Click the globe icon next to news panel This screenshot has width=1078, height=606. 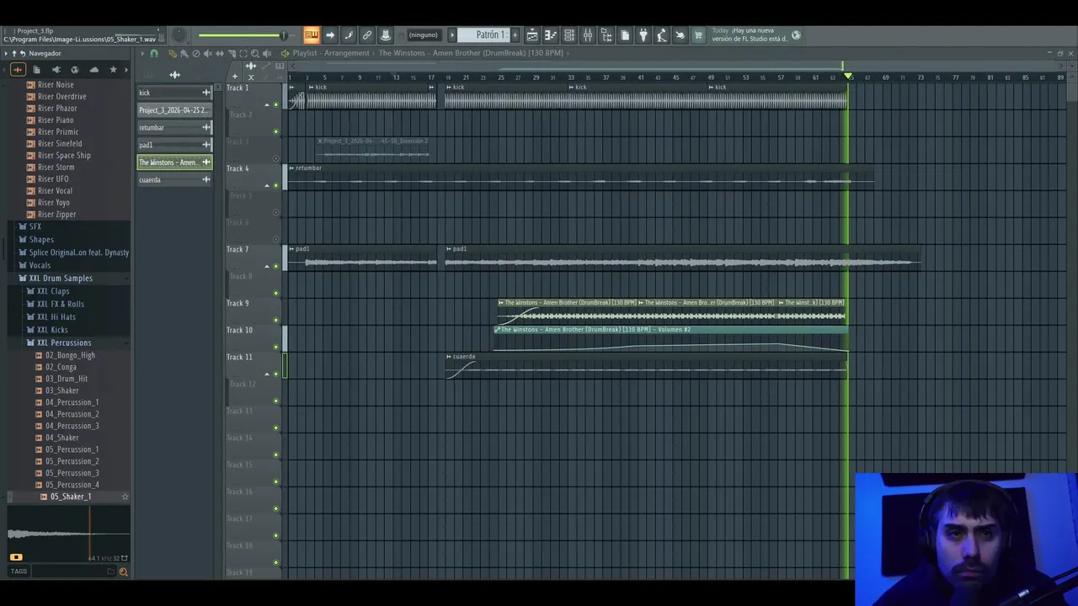[x=796, y=35]
